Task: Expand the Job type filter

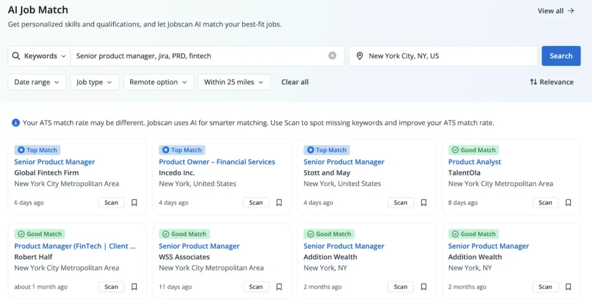Action: tap(95, 82)
